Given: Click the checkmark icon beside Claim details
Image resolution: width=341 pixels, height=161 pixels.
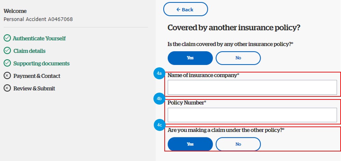Looking at the screenshot, I should [x=7, y=51].
